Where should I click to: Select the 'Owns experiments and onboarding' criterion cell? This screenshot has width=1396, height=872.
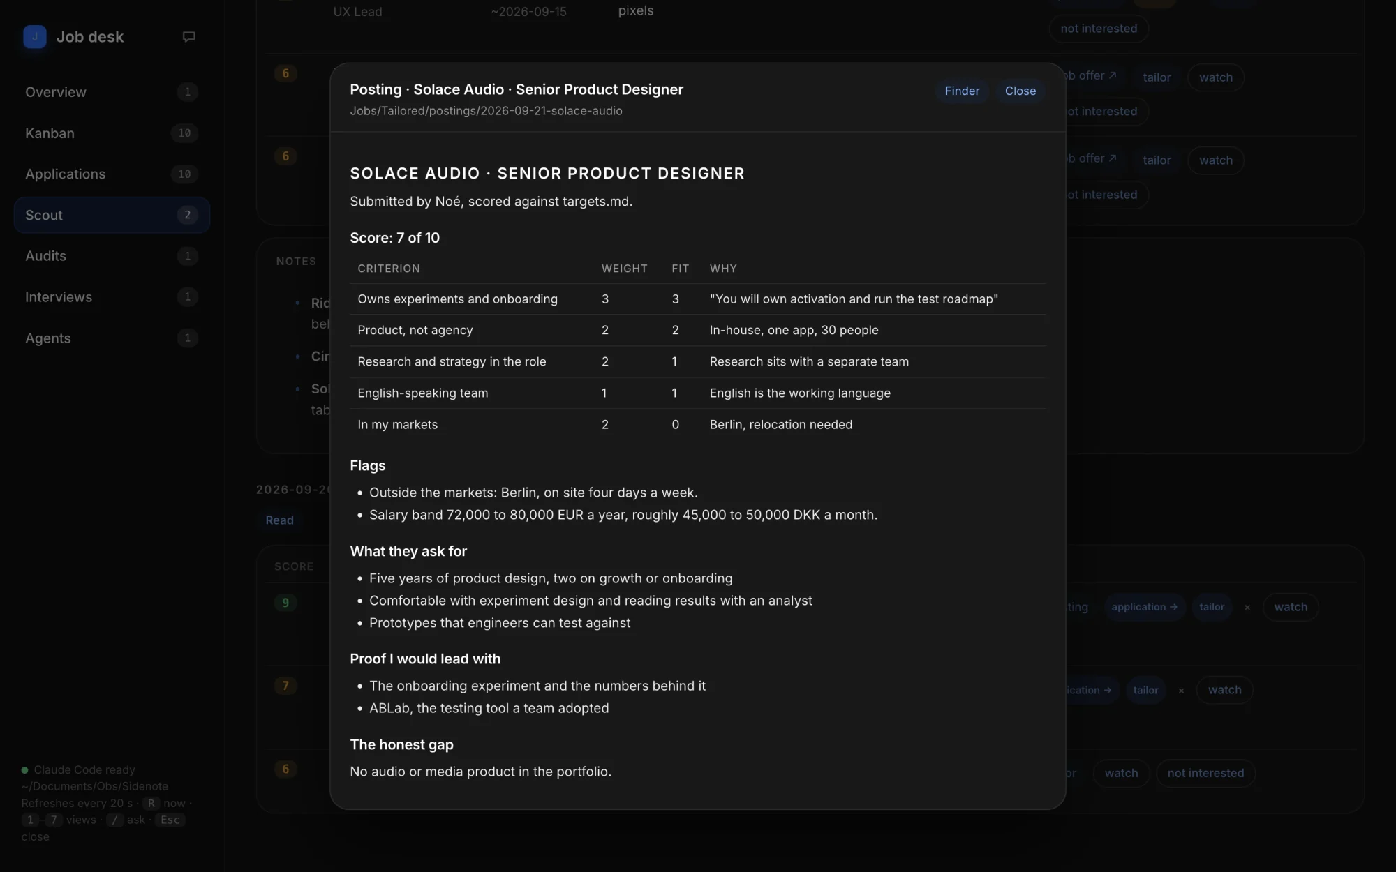[457, 299]
